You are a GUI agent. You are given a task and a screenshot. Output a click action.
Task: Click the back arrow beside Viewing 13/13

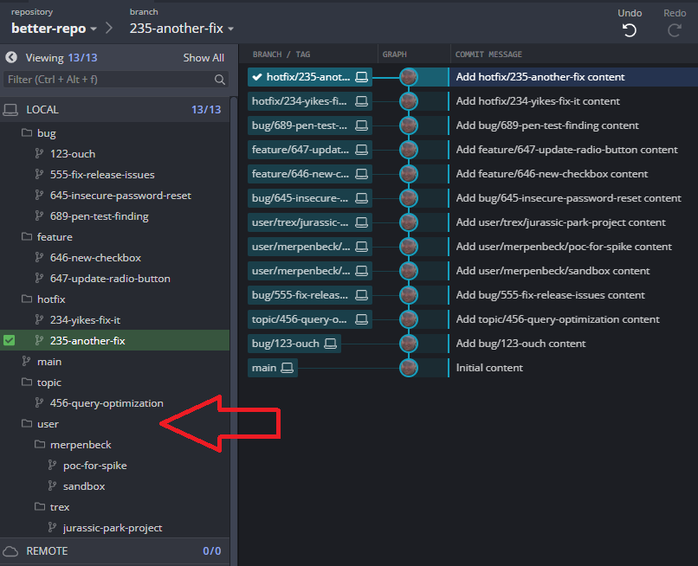point(10,57)
